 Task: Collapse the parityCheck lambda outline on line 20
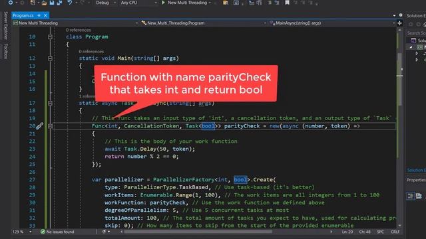[51, 126]
